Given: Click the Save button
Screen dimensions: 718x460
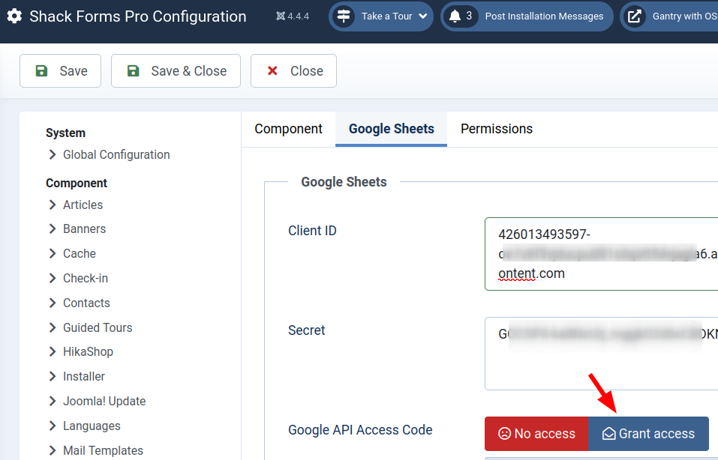Looking at the screenshot, I should pos(61,71).
